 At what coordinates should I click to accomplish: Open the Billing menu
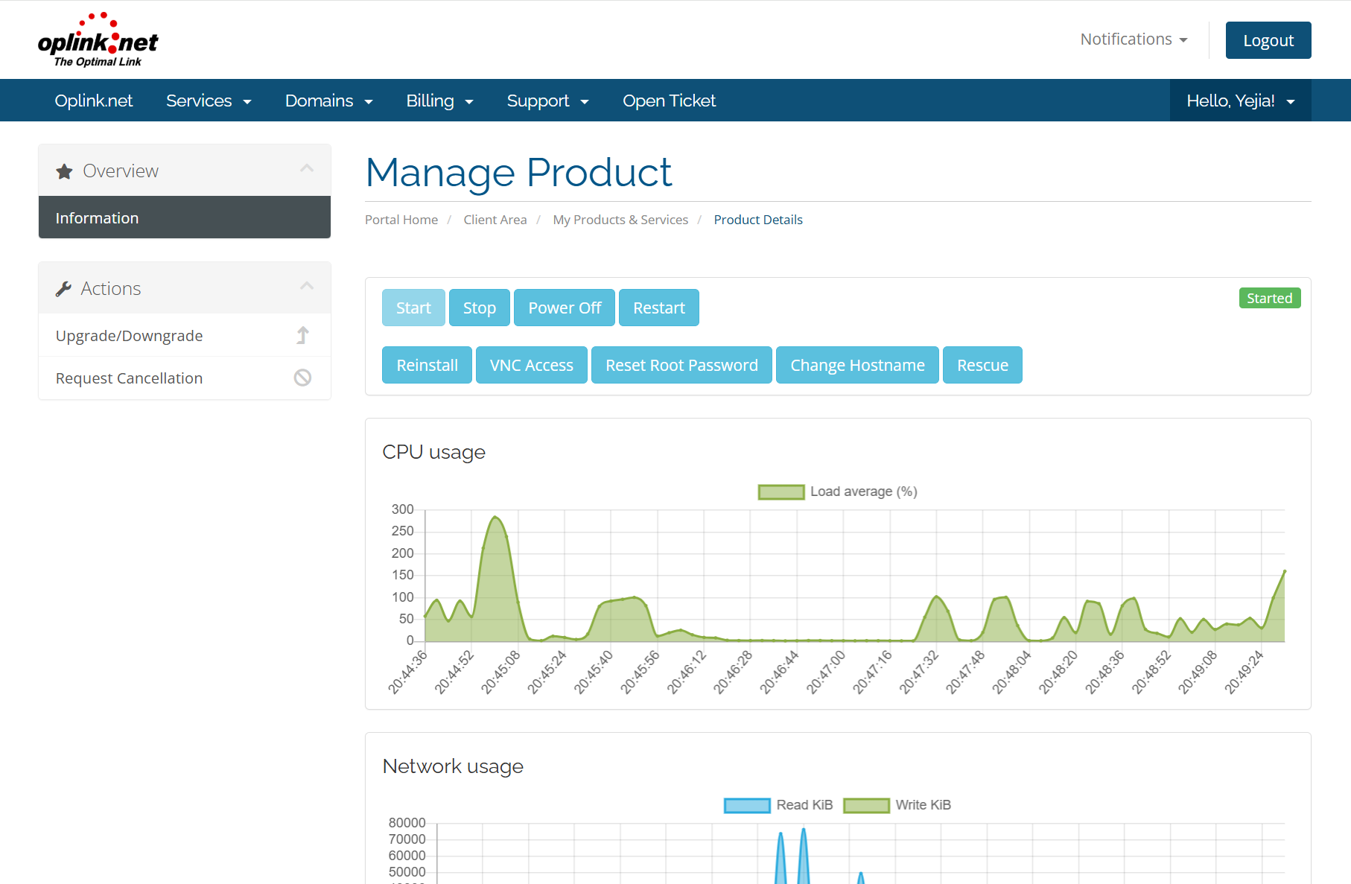tap(439, 101)
